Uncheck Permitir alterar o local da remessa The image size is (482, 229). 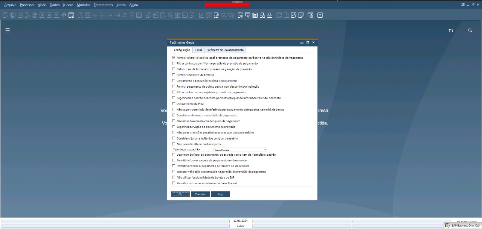174,58
